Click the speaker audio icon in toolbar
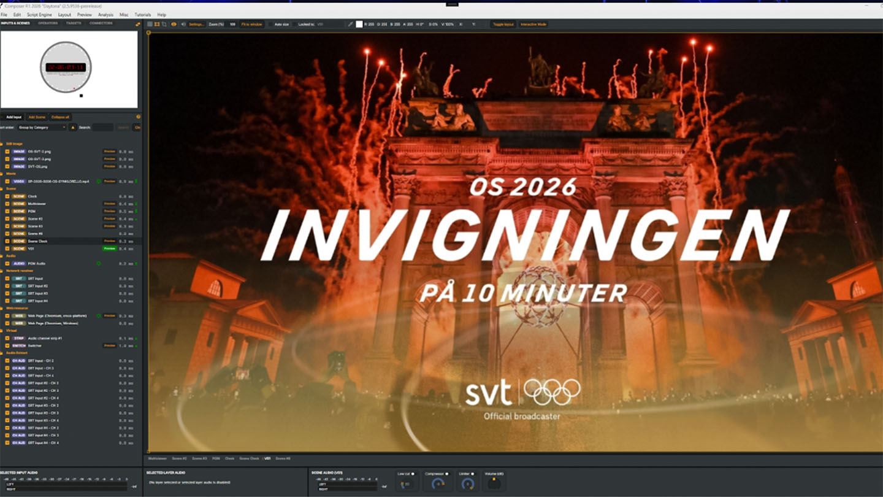 (x=183, y=25)
